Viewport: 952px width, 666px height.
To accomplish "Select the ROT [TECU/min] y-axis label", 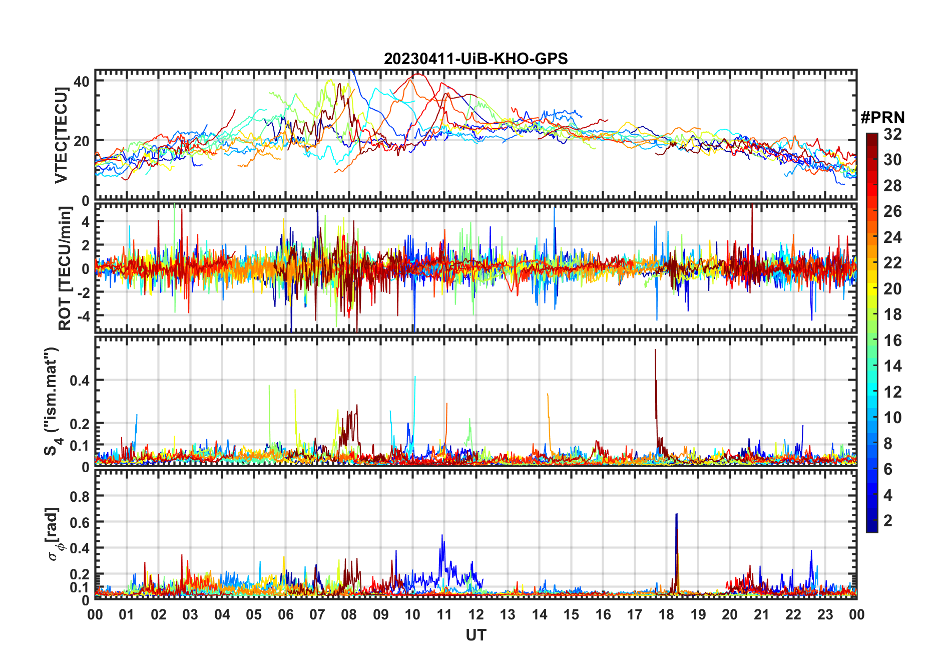I will [65, 268].
